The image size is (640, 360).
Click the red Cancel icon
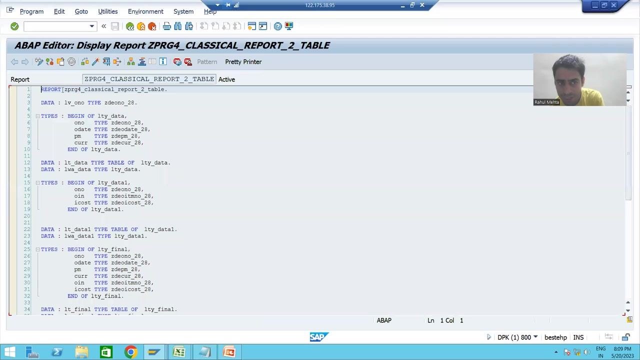pos(152,26)
